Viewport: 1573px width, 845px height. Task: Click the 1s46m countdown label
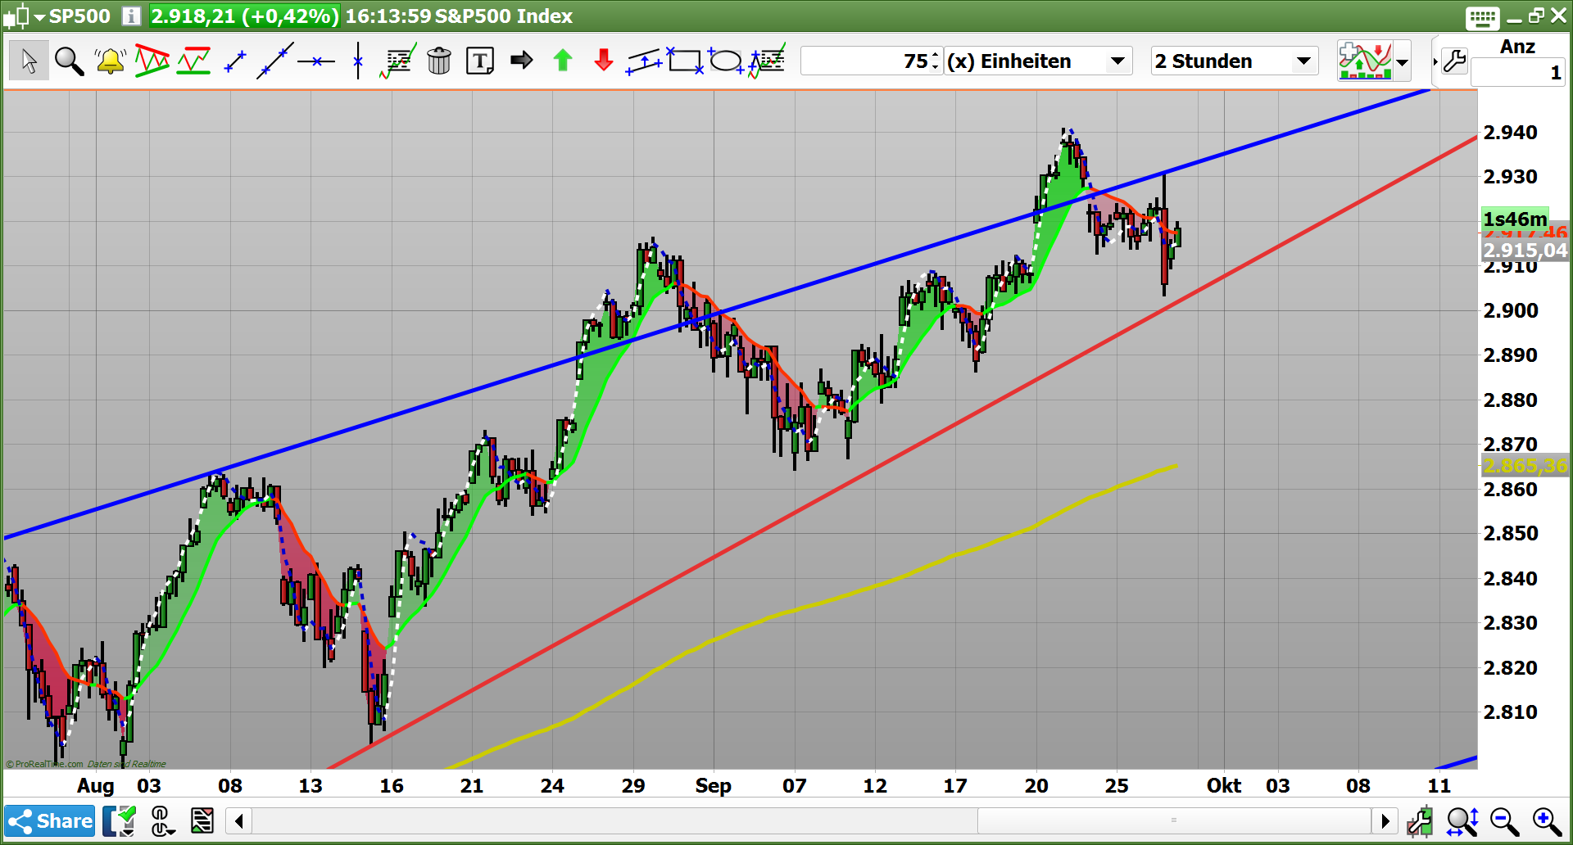(1515, 219)
